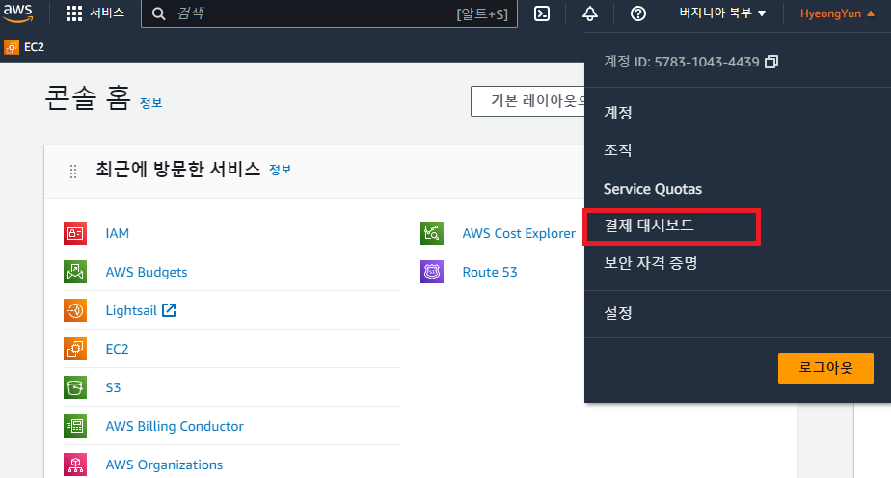
Task: Open 결제 대시보드 from the menu
Action: click(x=649, y=226)
